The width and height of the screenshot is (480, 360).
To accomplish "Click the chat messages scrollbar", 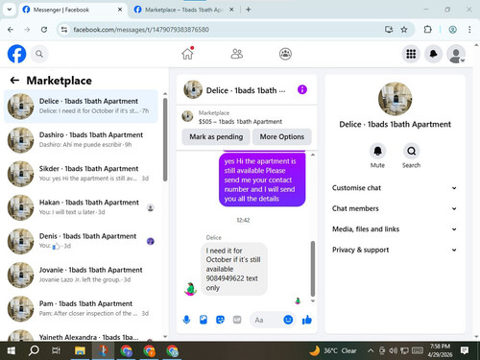I will tap(313, 269).
